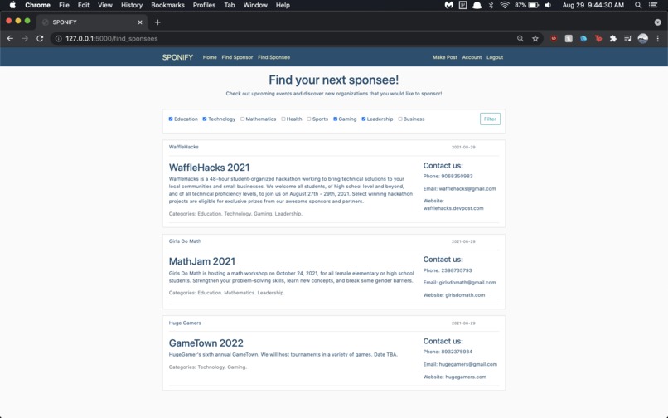Click the battery status icon
Image resolution: width=668 pixels, height=418 pixels.
[534, 5]
